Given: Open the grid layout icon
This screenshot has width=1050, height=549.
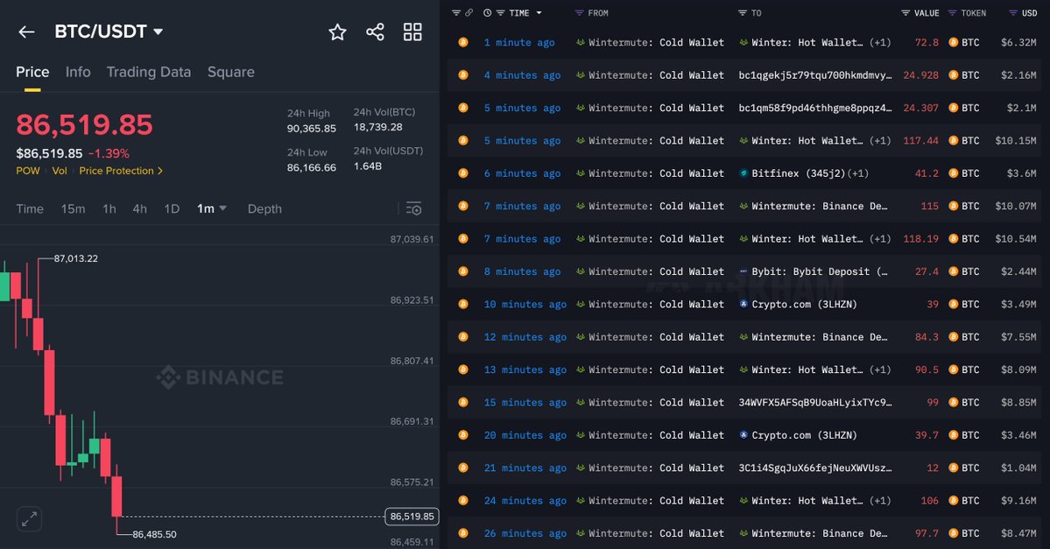Looking at the screenshot, I should click(412, 32).
